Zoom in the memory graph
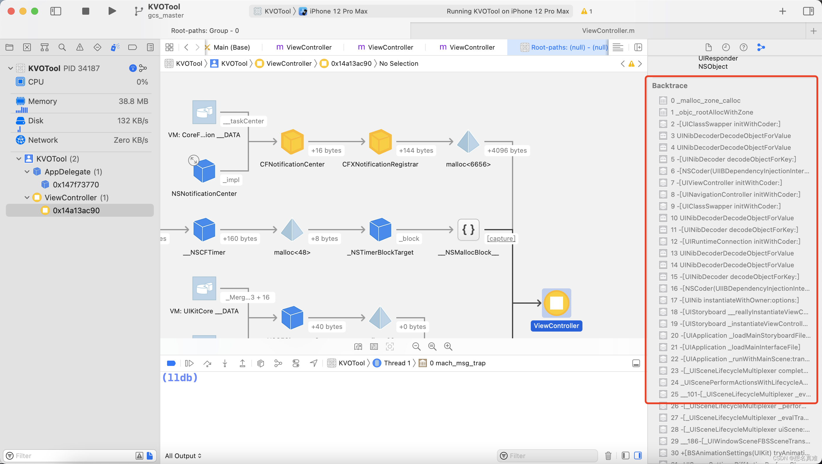 448,347
